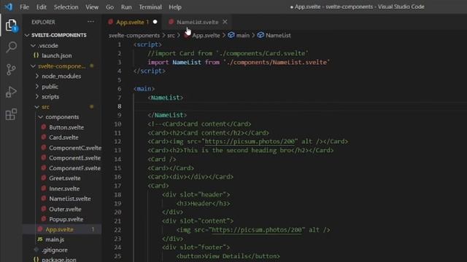Open the Help menu

pos(175,7)
